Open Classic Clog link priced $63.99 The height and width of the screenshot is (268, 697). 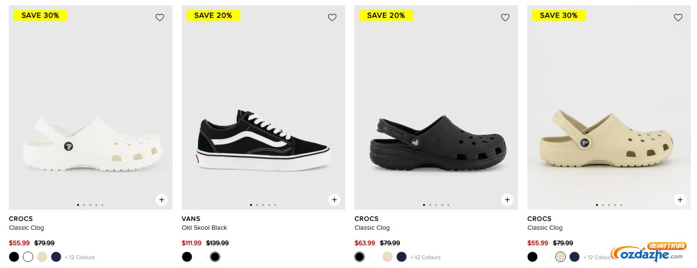[x=372, y=228]
